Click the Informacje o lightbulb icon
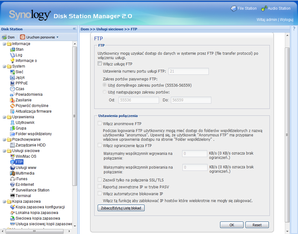The height and width of the screenshot is (234, 298). pyautogui.click(x=13, y=61)
